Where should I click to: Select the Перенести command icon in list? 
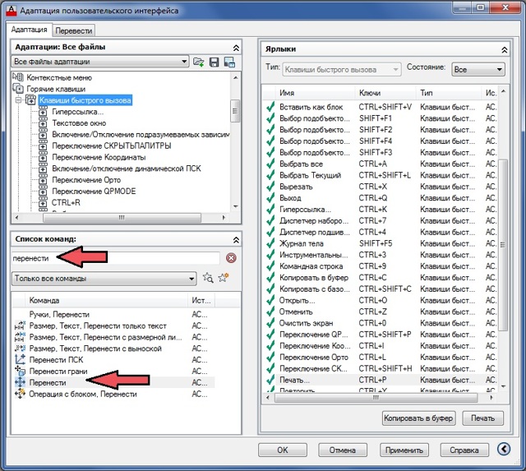pyautogui.click(x=21, y=383)
